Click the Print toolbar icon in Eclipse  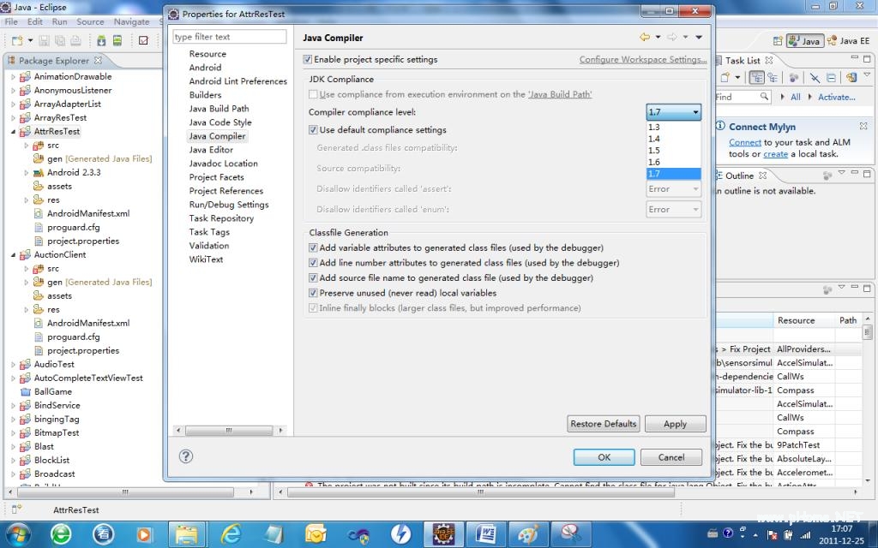pos(75,40)
